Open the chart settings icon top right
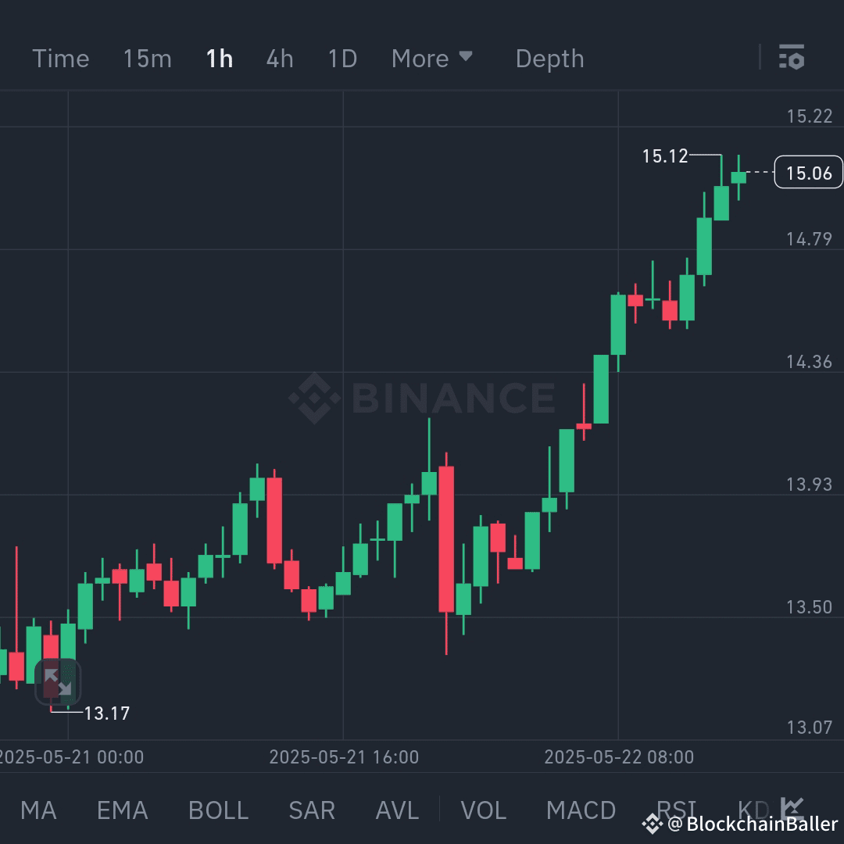This screenshot has height=844, width=844. click(792, 58)
